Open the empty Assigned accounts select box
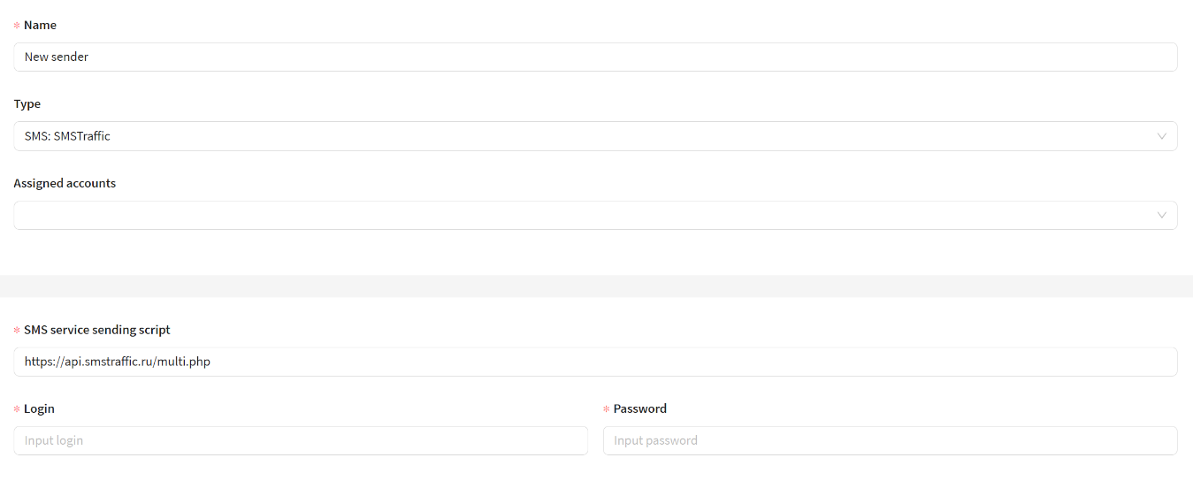 click(x=584, y=216)
